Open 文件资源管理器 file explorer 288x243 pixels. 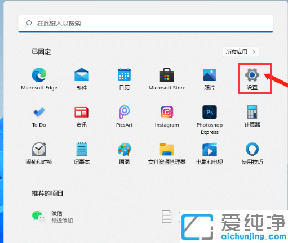(x=167, y=154)
